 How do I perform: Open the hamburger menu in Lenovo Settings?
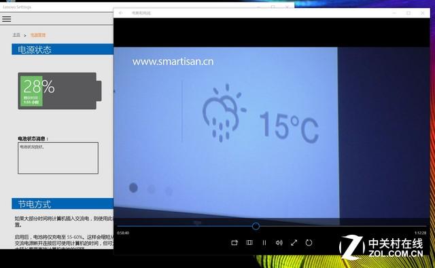pyautogui.click(x=7, y=19)
